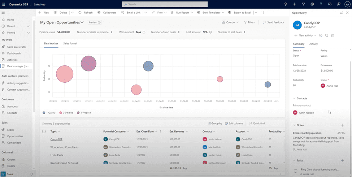Collapse the Contacts section

pos(294,98)
